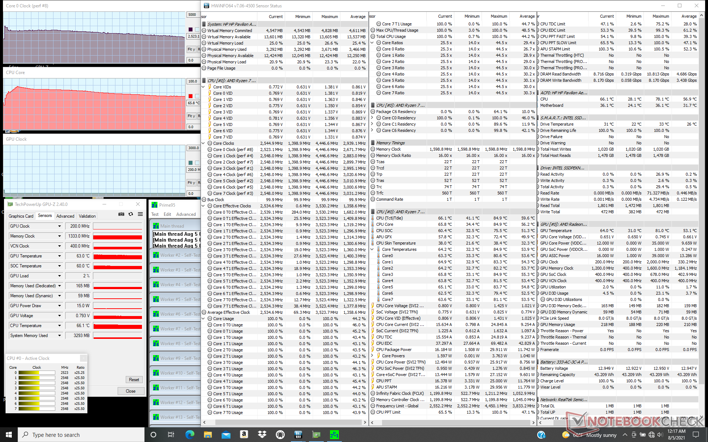Click the dark purple Core 0 Clock color swatch

[190, 29]
